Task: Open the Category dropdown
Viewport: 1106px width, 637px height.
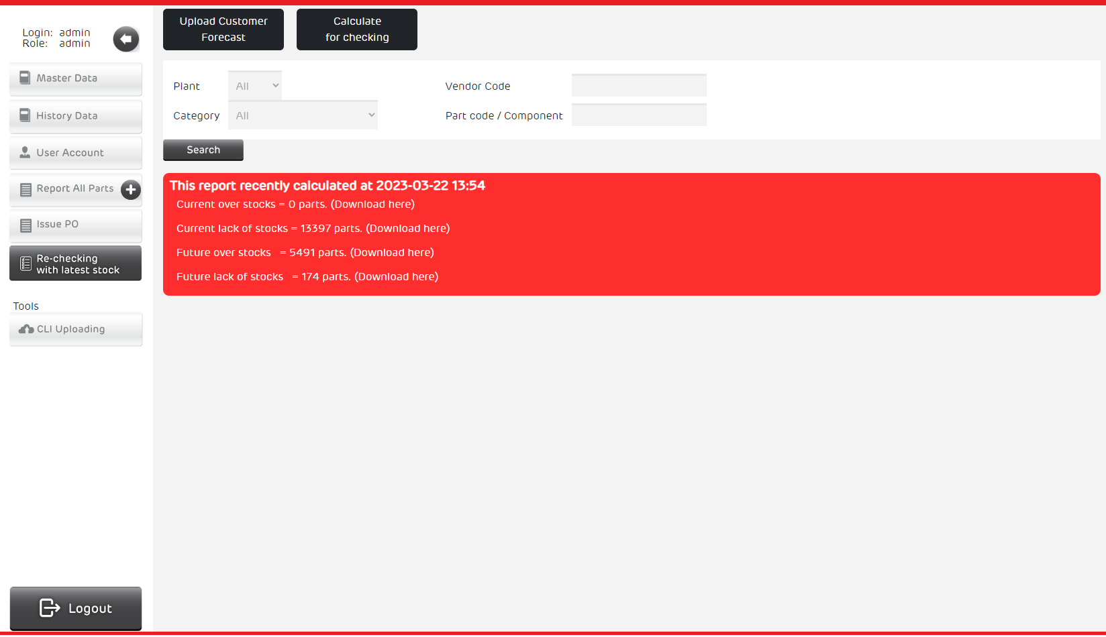Action: point(303,115)
